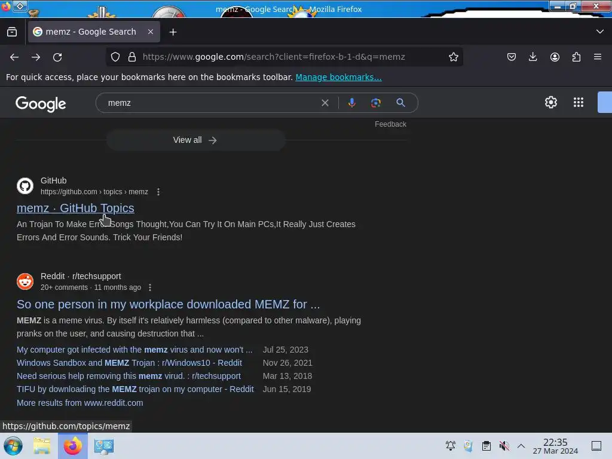The height and width of the screenshot is (459, 612).
Task: Focus the Google search input field
Action: pyautogui.click(x=211, y=103)
